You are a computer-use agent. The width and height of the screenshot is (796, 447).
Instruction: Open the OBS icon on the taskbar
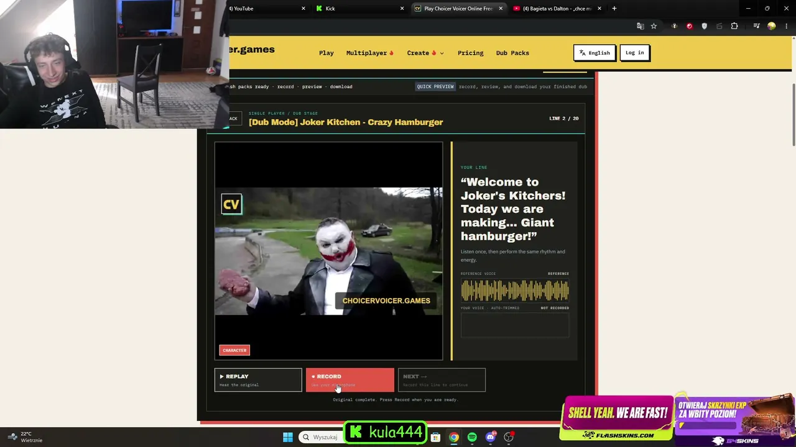pyautogui.click(x=509, y=437)
